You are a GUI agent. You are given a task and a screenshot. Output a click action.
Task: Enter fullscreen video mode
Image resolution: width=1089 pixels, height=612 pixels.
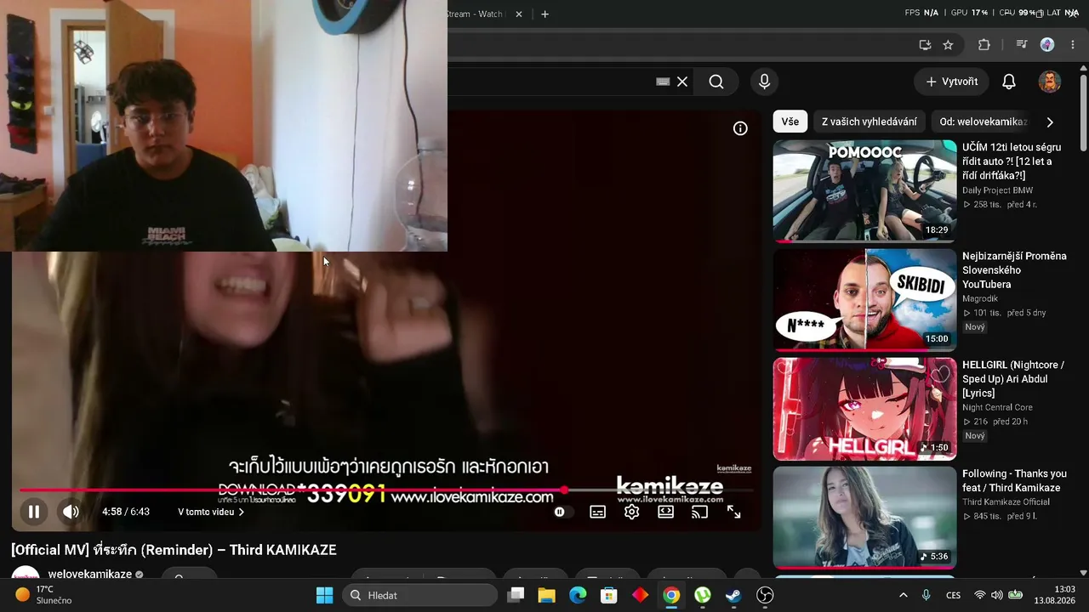[733, 512]
